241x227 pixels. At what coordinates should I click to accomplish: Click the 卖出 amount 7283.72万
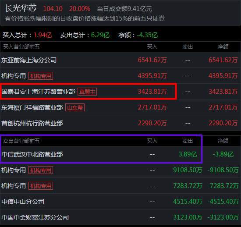[x=188, y=186]
